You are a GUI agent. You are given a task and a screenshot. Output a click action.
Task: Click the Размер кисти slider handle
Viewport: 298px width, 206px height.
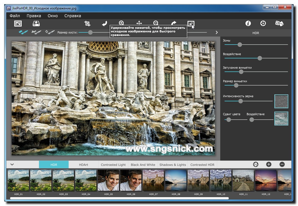[91, 32]
